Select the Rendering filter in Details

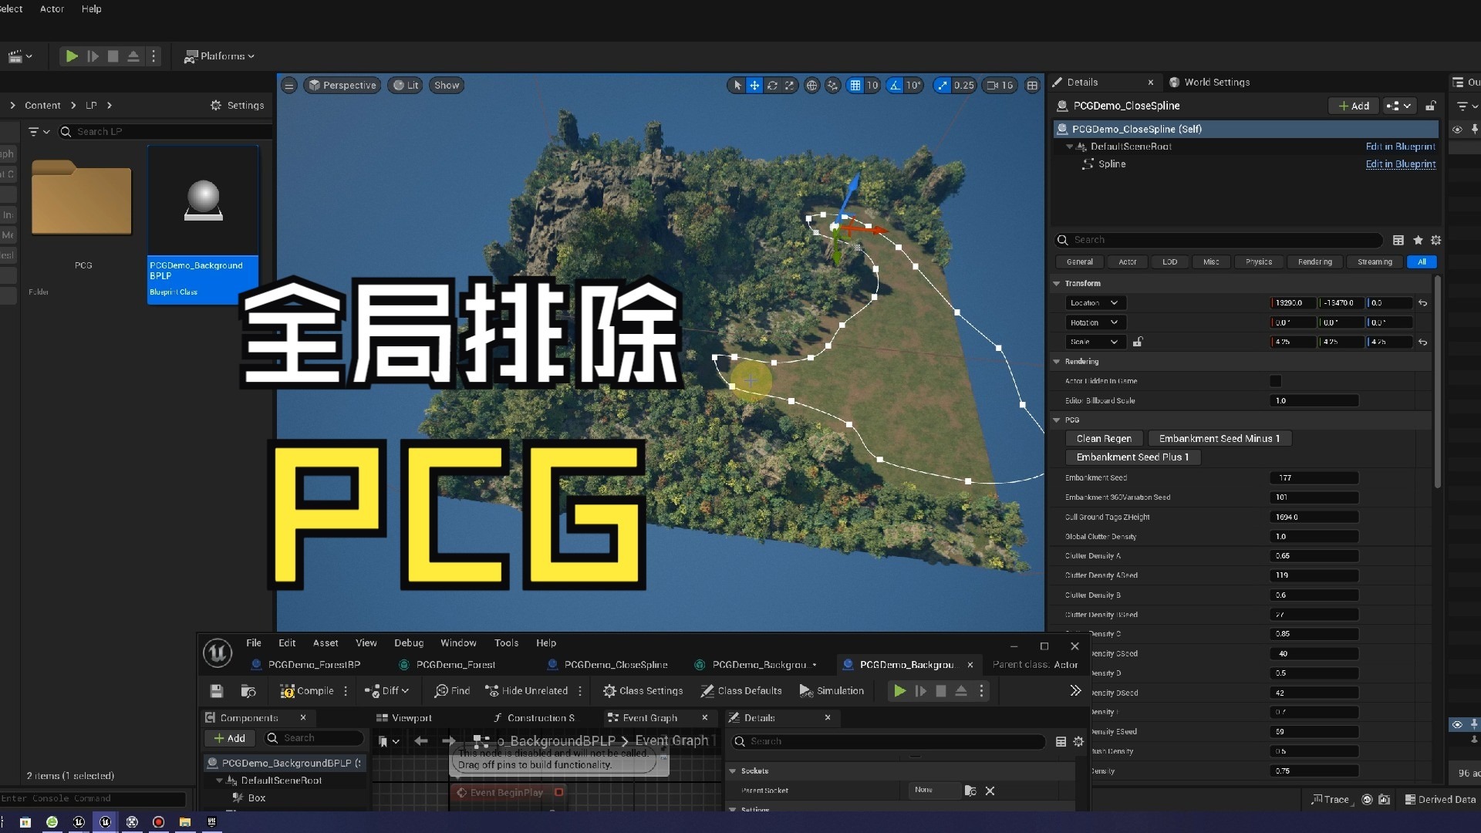click(x=1314, y=262)
